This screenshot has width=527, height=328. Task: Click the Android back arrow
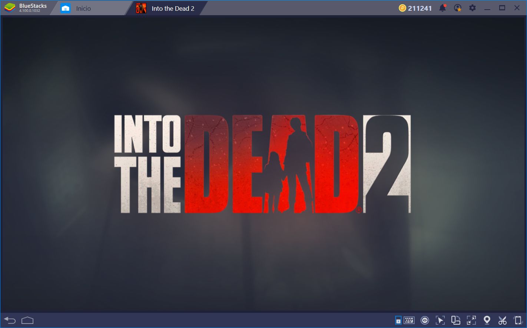coord(10,320)
